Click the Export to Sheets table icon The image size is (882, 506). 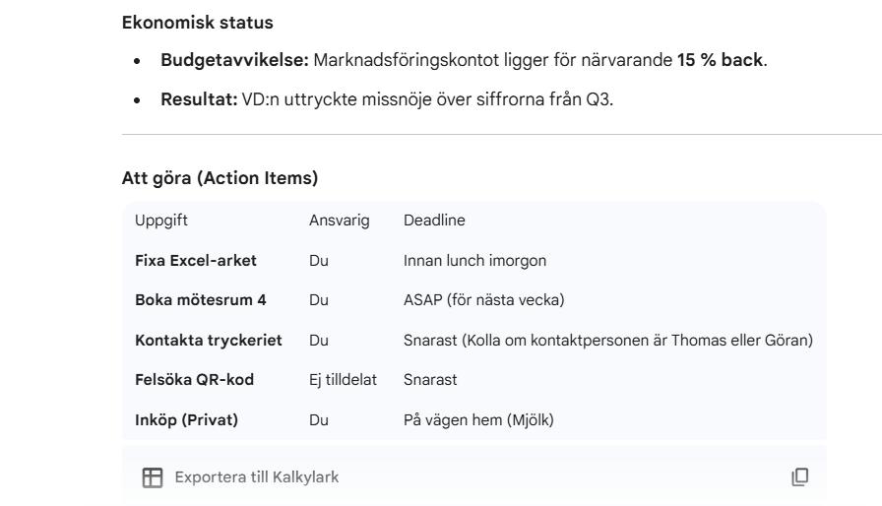pos(152,477)
